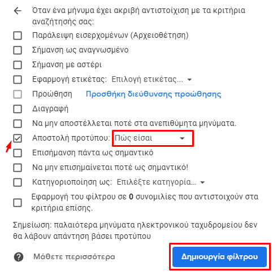Click the back arrow icon

pos(18,11)
